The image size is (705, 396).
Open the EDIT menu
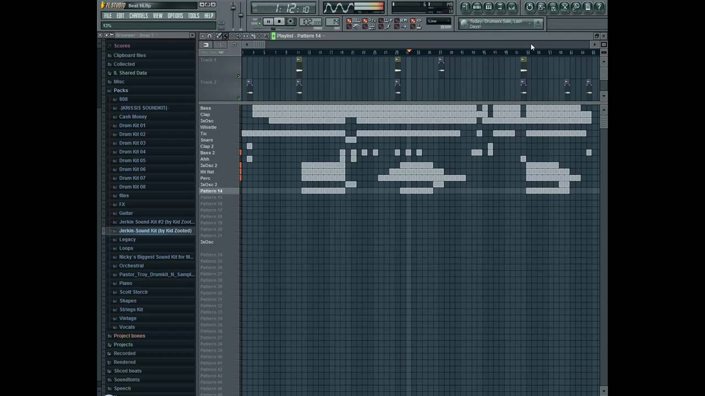pos(120,16)
